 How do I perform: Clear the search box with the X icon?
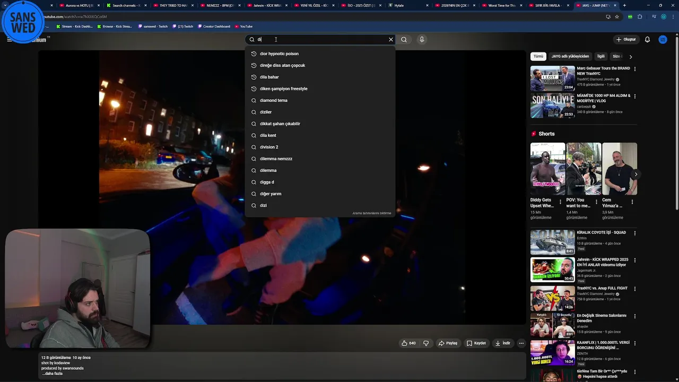pyautogui.click(x=391, y=39)
